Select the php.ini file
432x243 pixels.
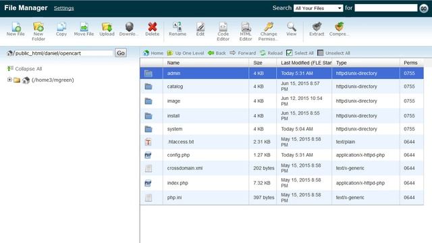[x=282, y=198]
